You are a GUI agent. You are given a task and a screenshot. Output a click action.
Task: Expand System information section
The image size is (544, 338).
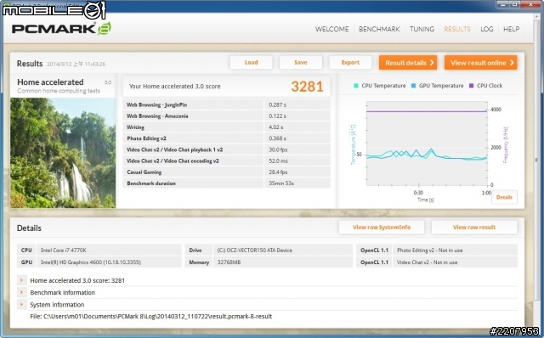(21, 304)
